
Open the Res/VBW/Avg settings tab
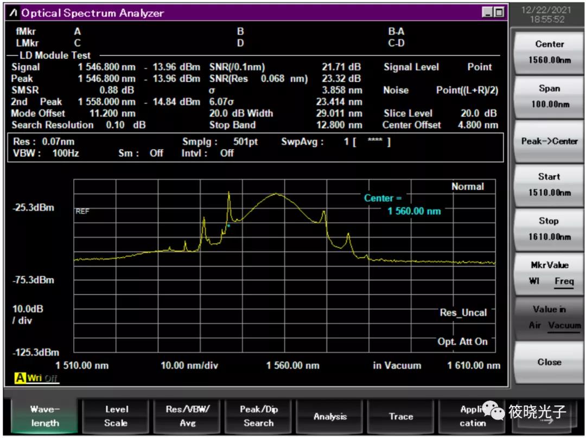187,416
